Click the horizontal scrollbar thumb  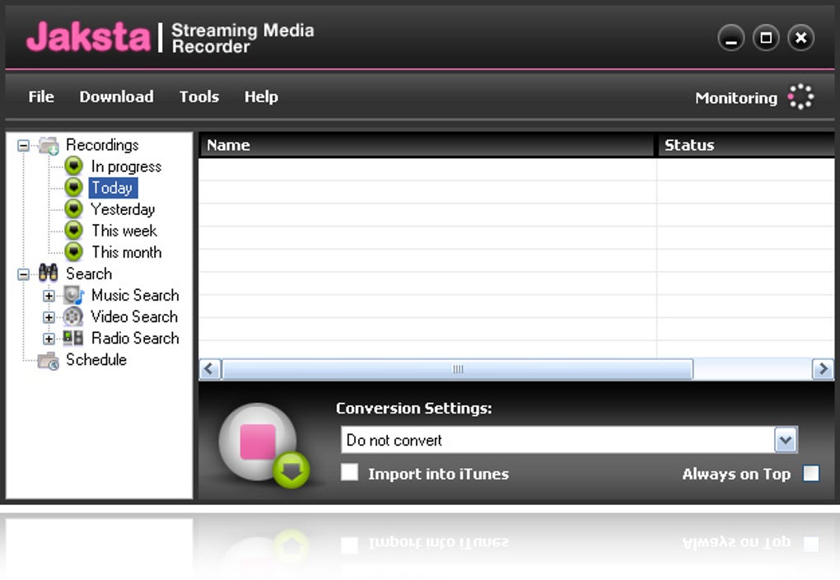[458, 369]
